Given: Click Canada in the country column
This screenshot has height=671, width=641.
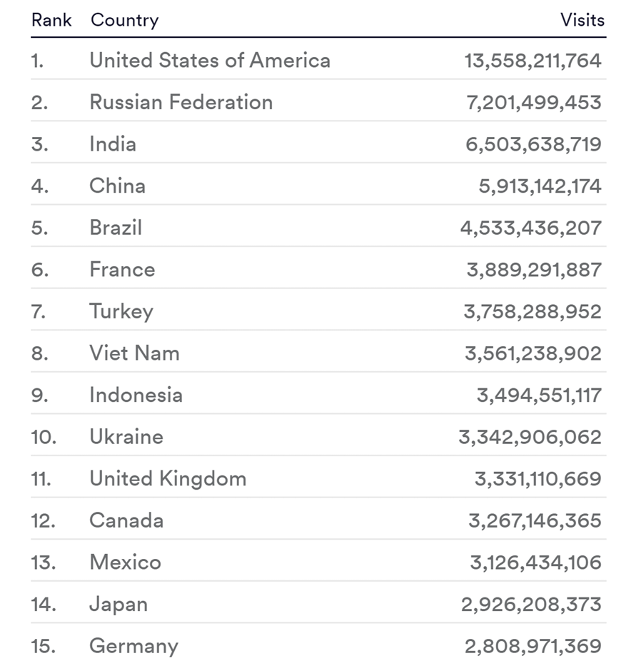Looking at the screenshot, I should click(x=126, y=520).
